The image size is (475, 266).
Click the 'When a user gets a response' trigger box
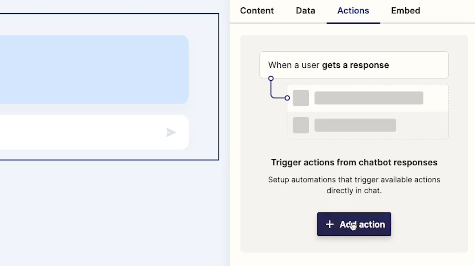[x=354, y=65]
